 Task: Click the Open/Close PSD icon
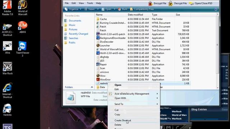[x=191, y=3]
